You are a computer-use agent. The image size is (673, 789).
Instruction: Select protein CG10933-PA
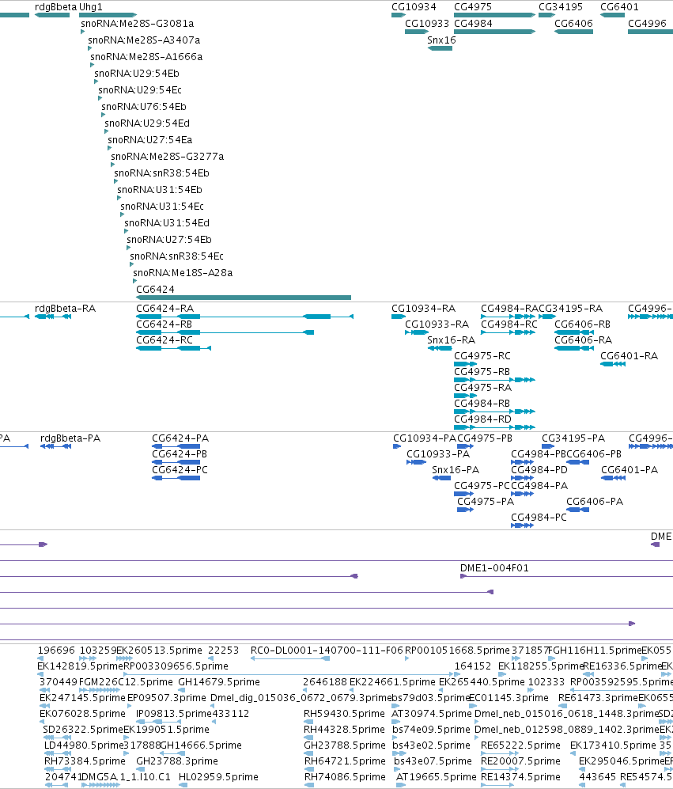click(417, 462)
